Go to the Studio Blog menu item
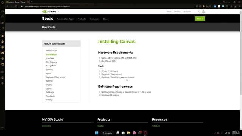 point(105,19)
